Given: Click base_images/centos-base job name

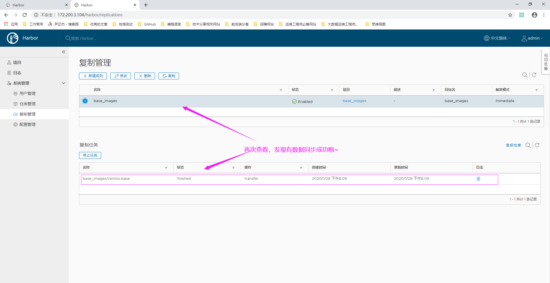Looking at the screenshot, I should point(106,179).
